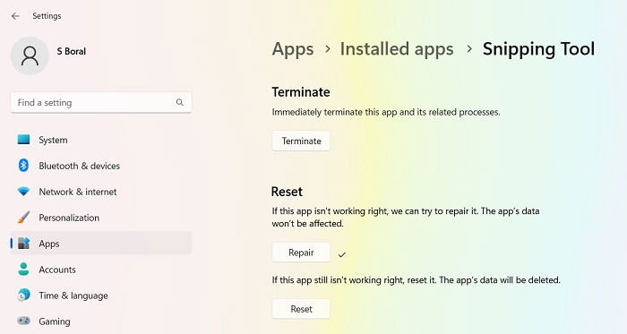Select the Accounts person icon

pos(23,270)
